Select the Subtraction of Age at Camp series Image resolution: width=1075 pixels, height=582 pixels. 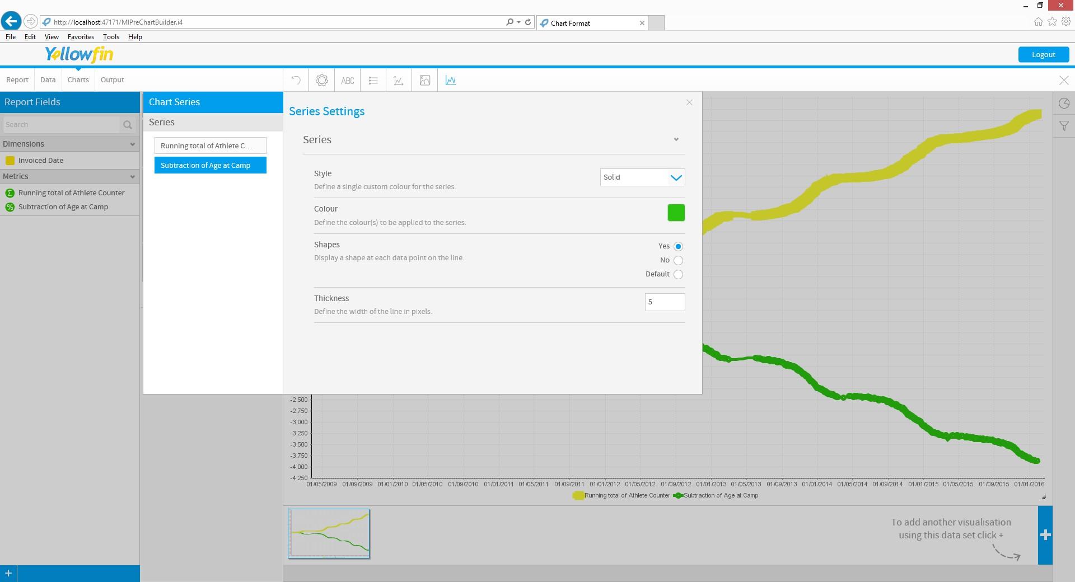click(x=211, y=165)
